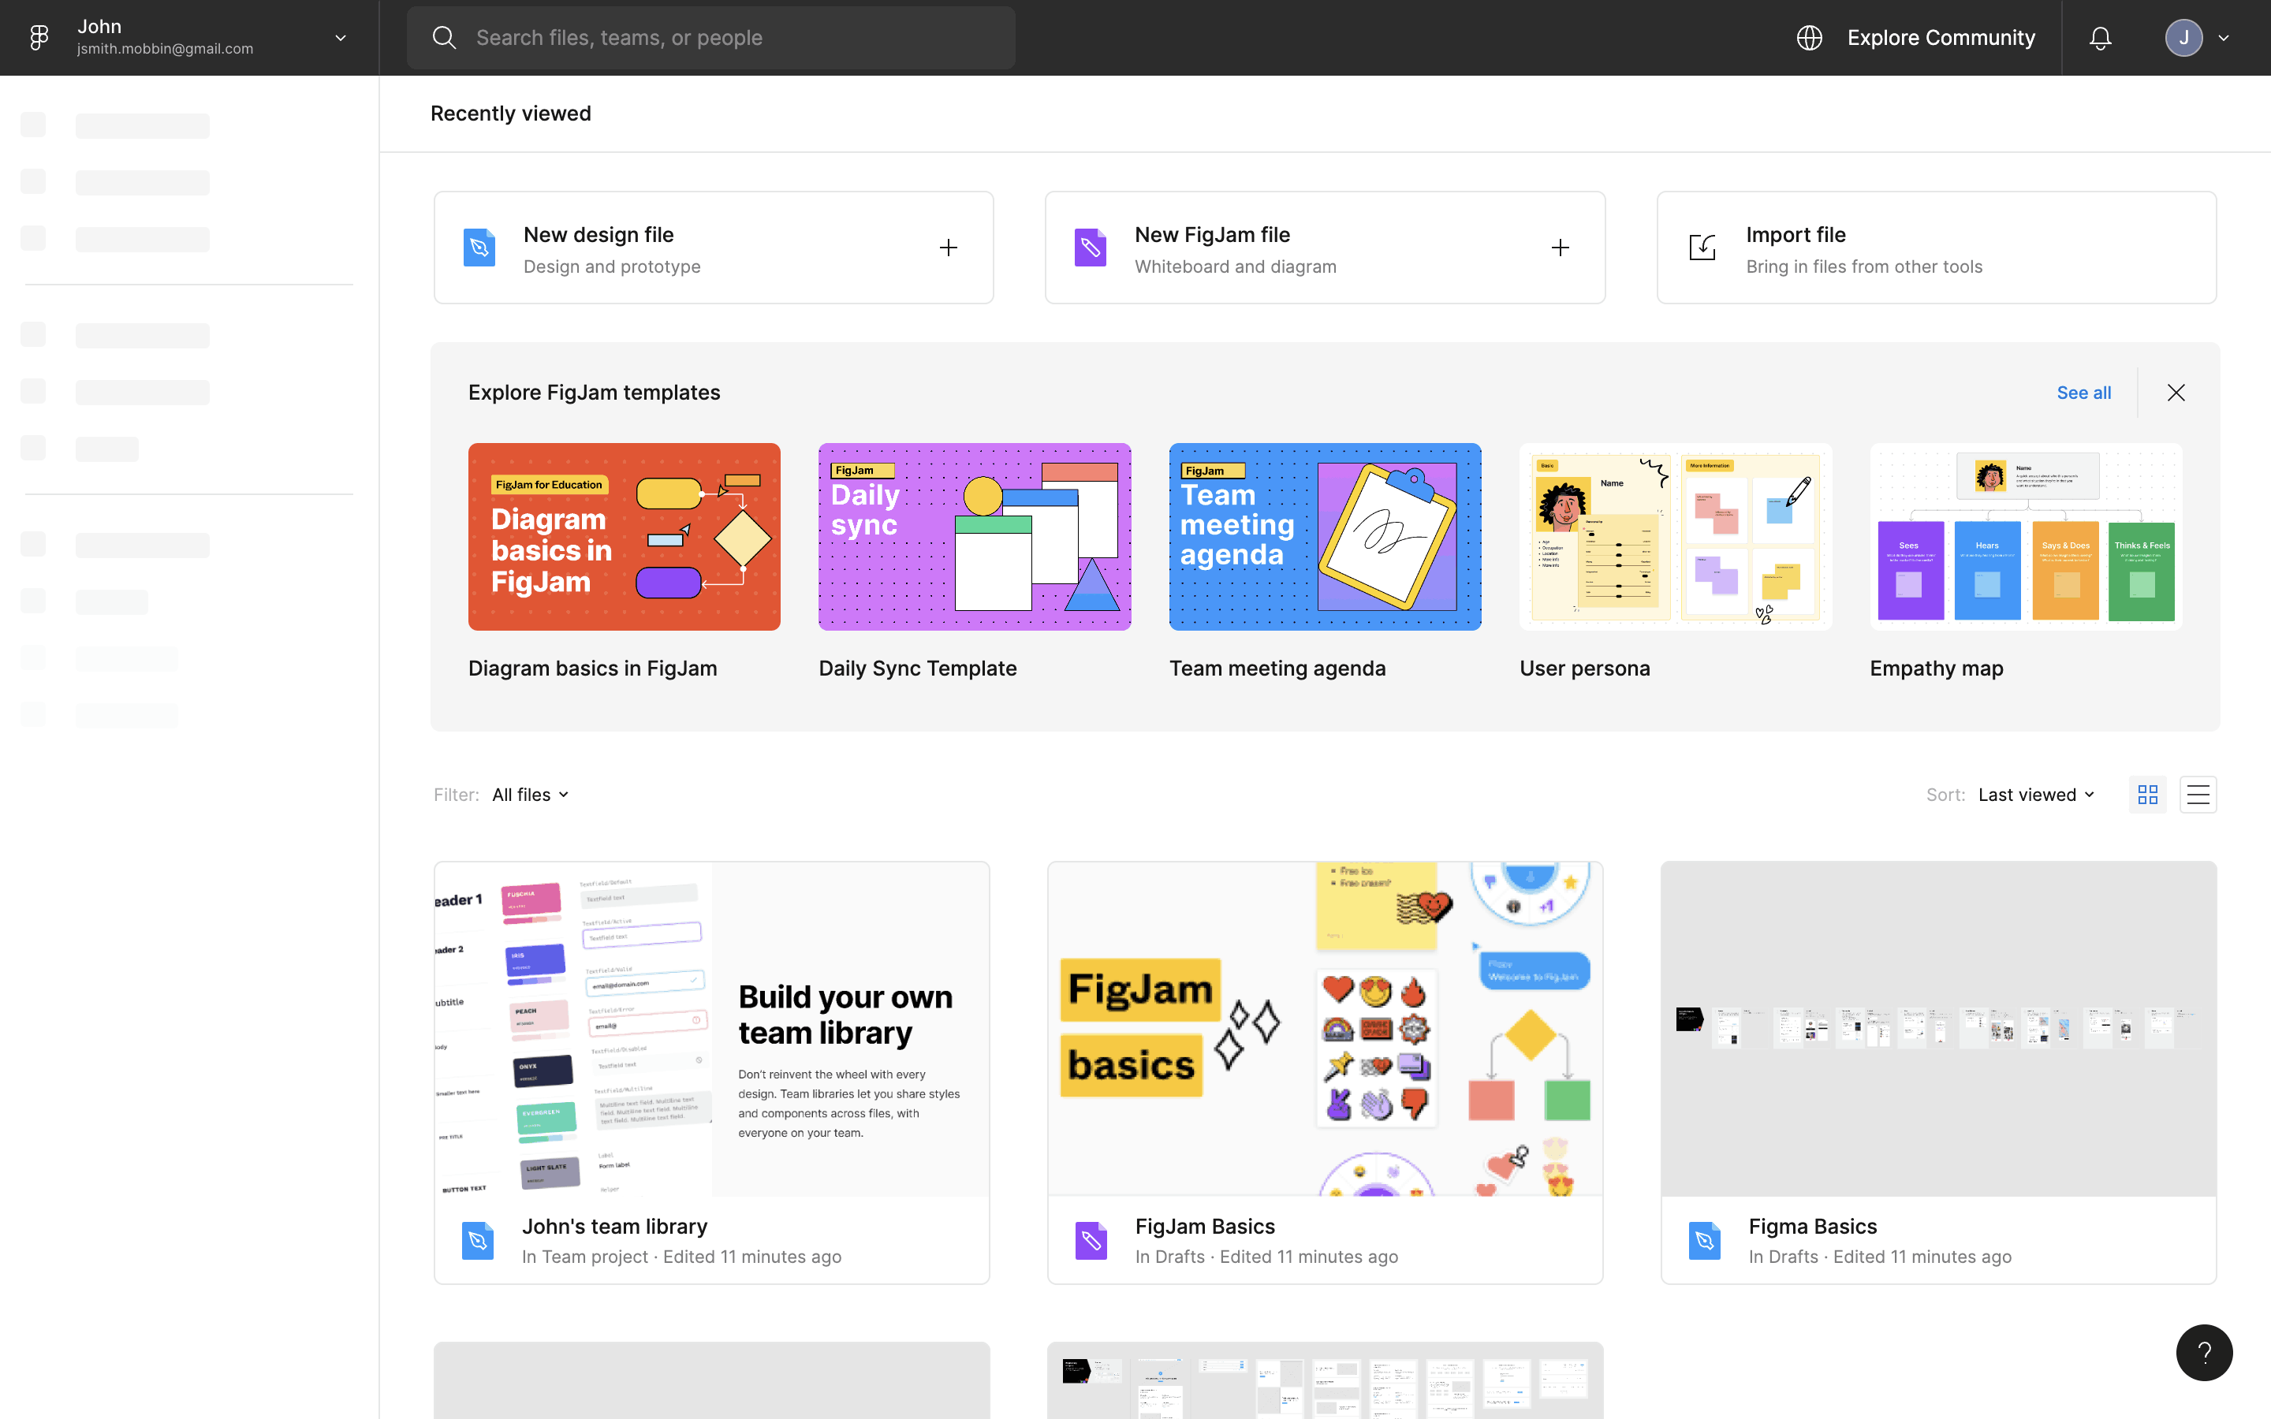
Task: Click the Figma logo icon
Action: click(x=39, y=38)
